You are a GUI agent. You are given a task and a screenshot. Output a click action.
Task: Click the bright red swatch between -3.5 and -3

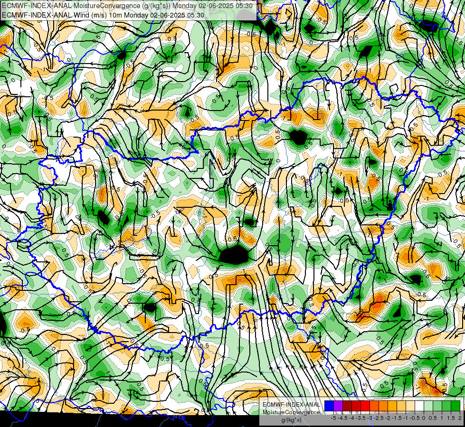365,406
